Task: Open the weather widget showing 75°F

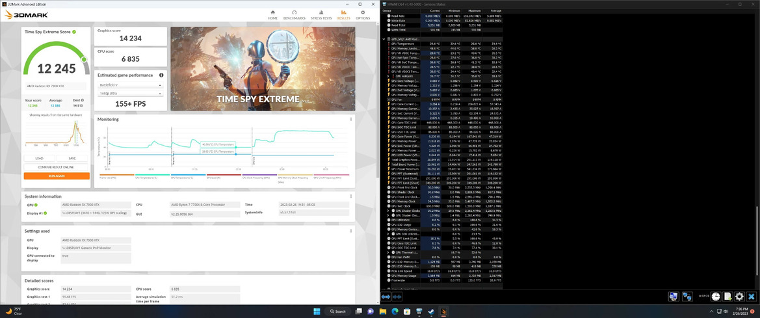Action: 13,311
